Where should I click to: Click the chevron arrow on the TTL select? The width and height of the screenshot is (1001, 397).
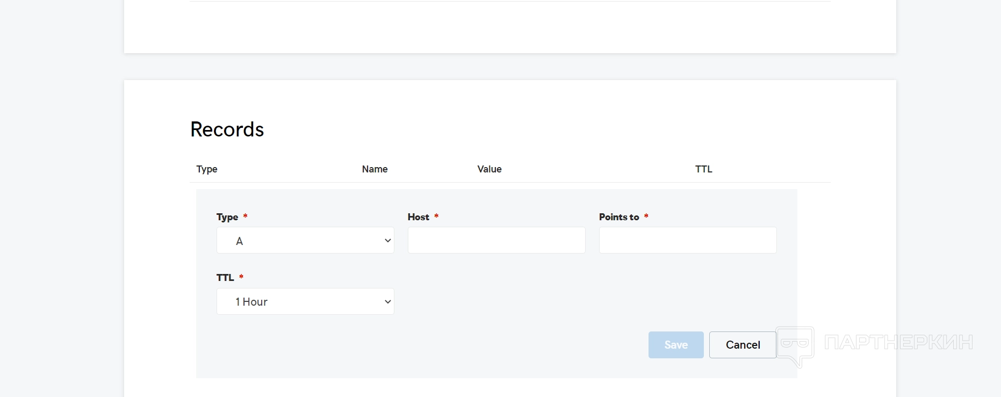(x=387, y=301)
